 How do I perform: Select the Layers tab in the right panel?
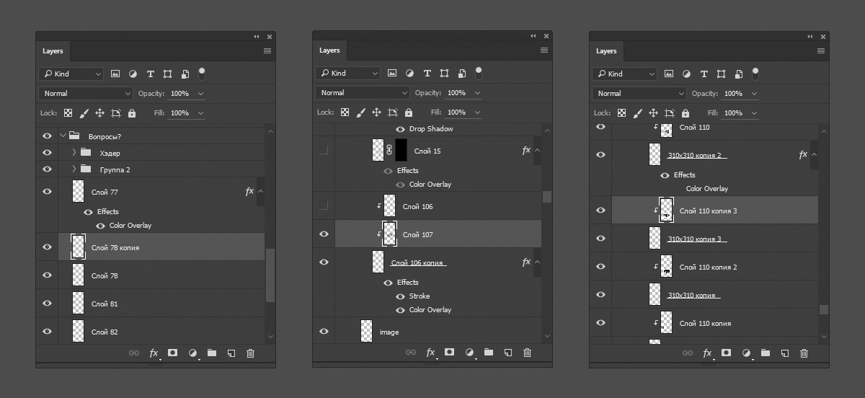tap(606, 51)
